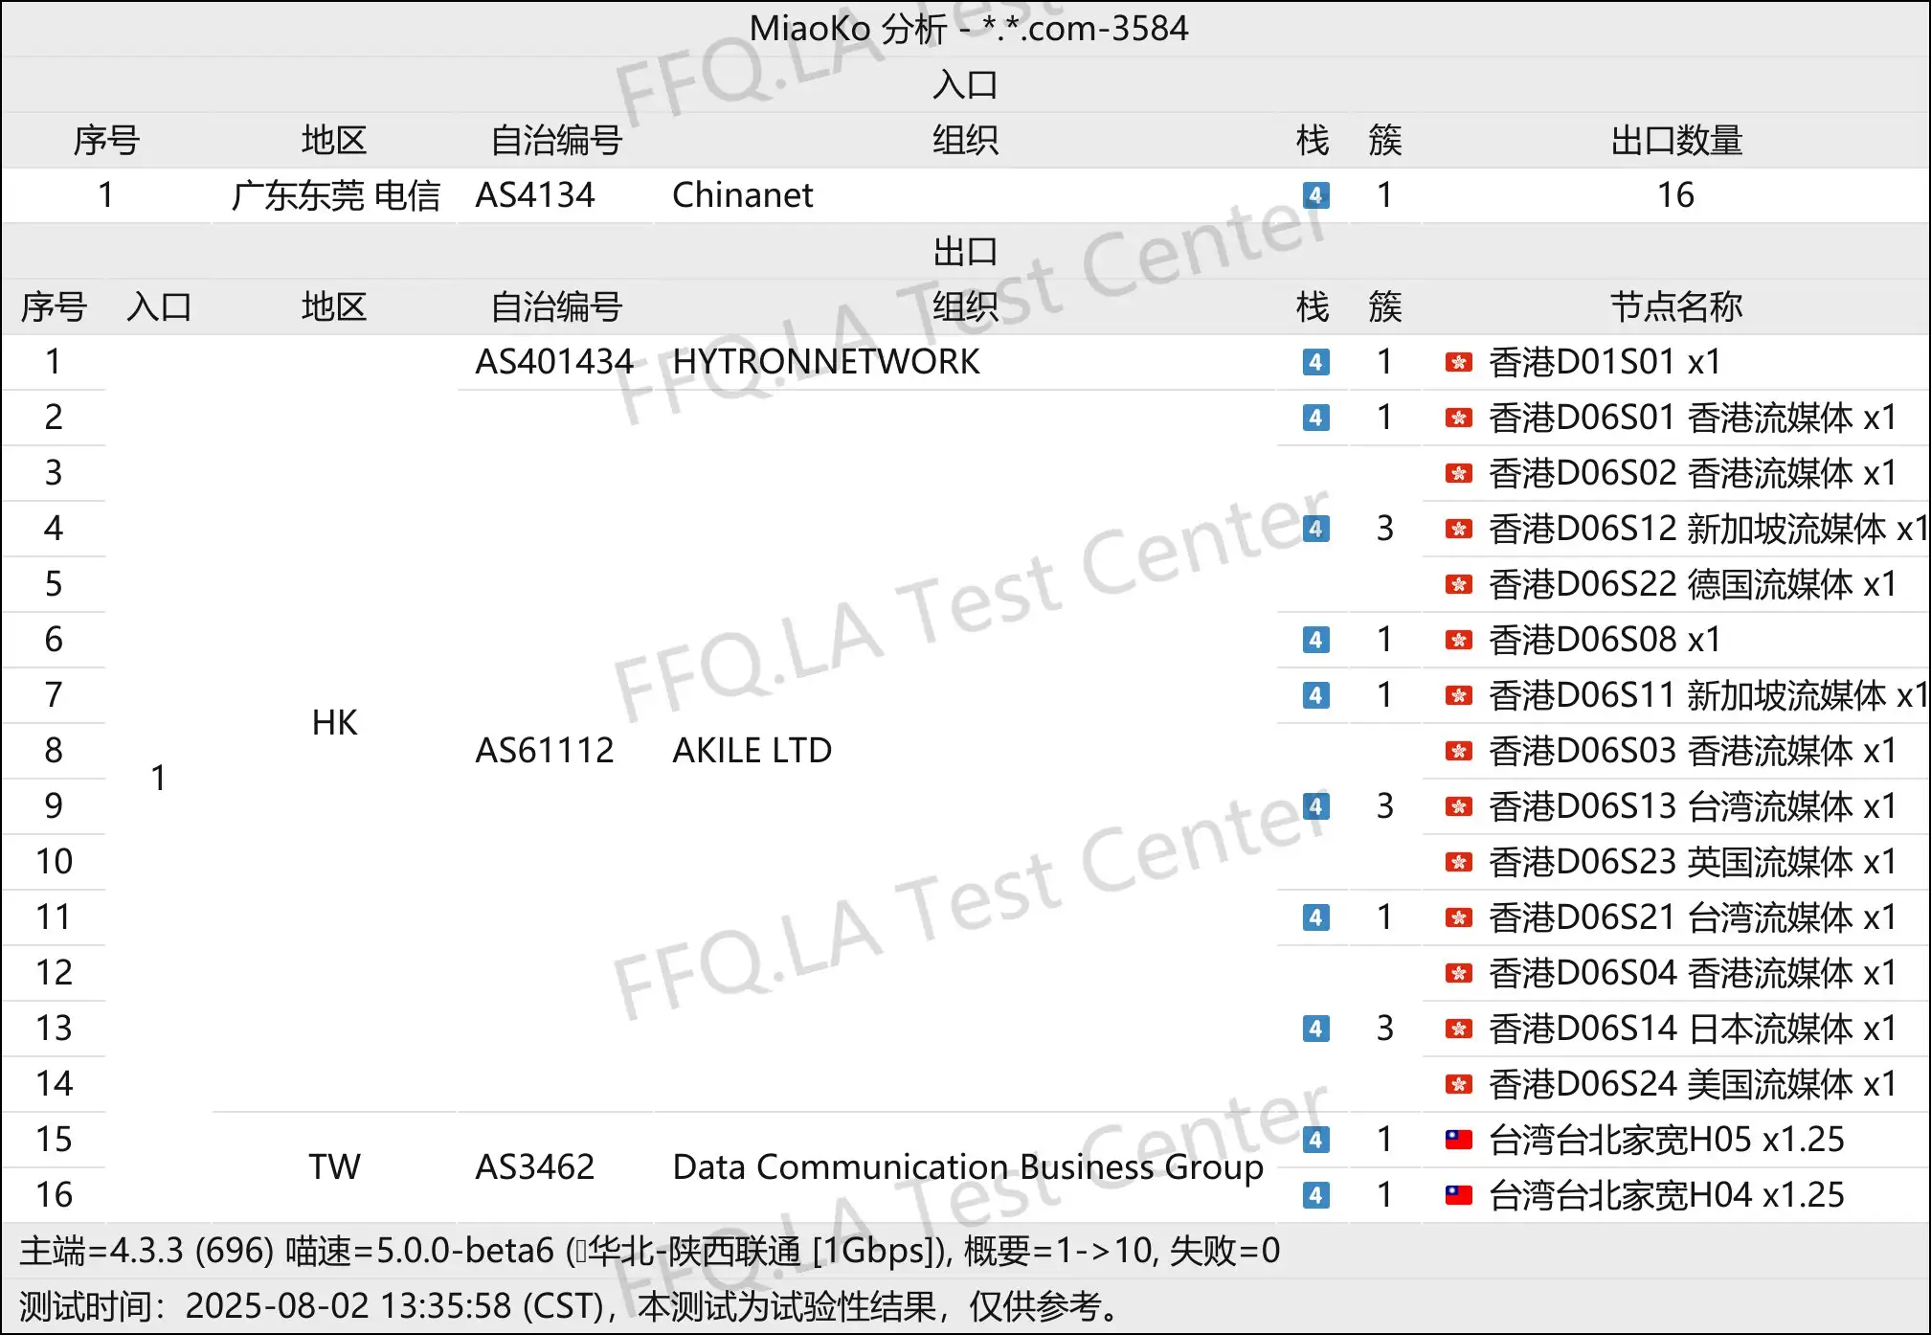Click the IPv4 badge for 香港D01S01

click(x=1315, y=362)
